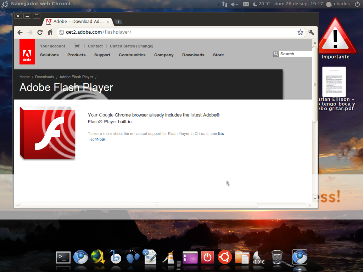The image size is (363, 272).
Task: Click the vertical scrollbar down arrow
Action: 315,199
